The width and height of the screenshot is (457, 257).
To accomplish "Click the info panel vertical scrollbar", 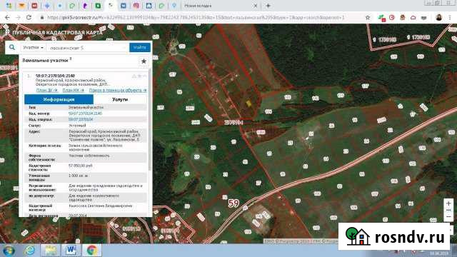I will 150,119.
